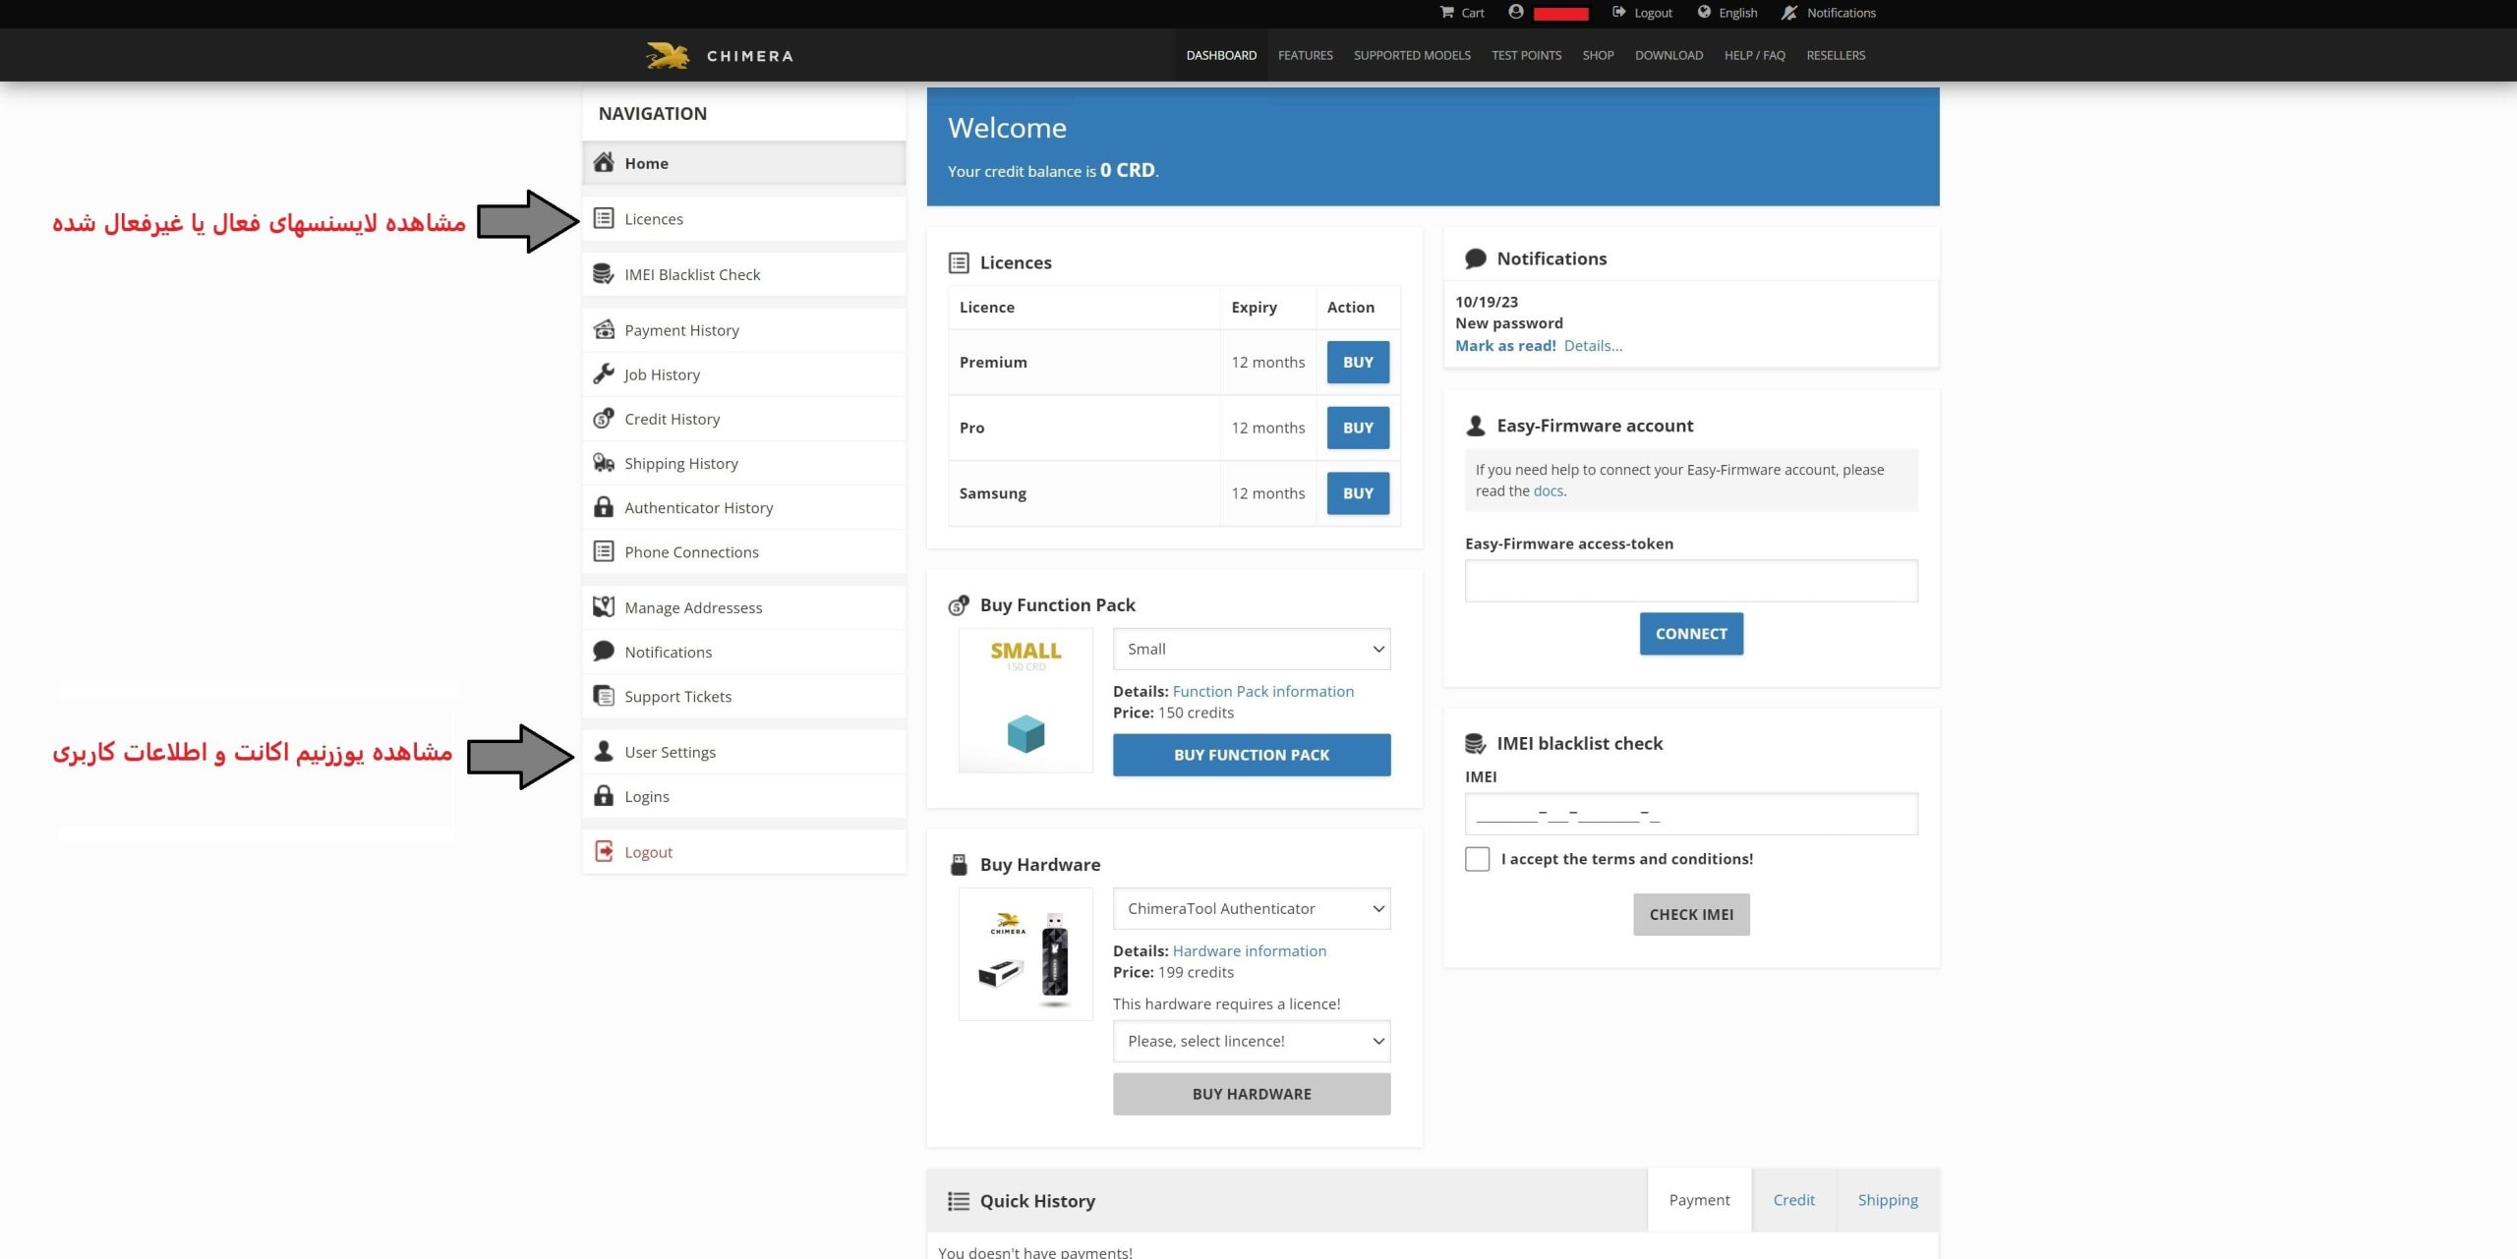The height and width of the screenshot is (1259, 2517).
Task: Click the CONNECT button
Action: click(1691, 634)
